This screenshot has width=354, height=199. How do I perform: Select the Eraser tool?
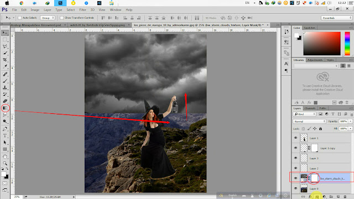[5, 101]
